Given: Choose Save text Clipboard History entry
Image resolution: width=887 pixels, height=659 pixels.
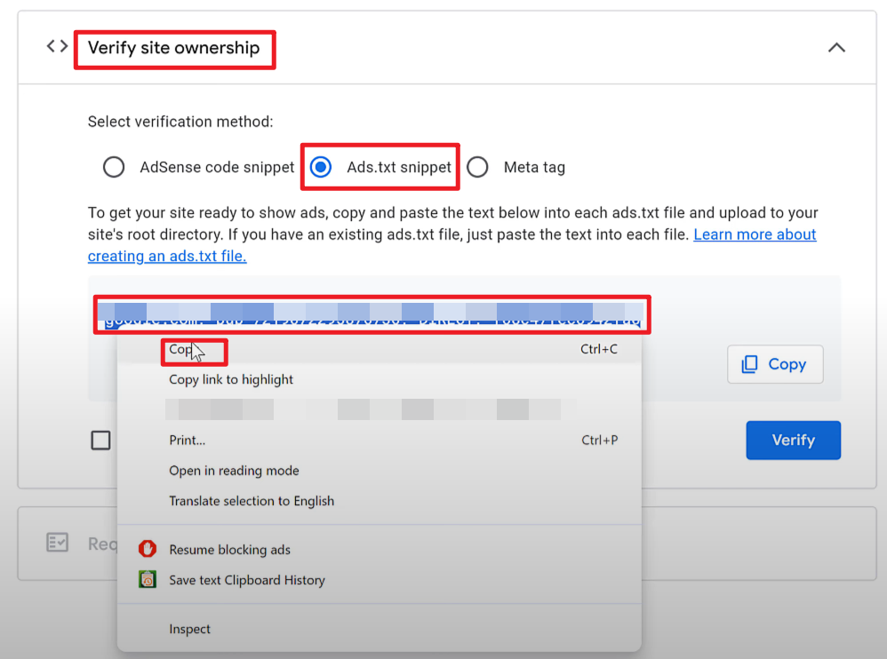Looking at the screenshot, I should click(379, 581).
